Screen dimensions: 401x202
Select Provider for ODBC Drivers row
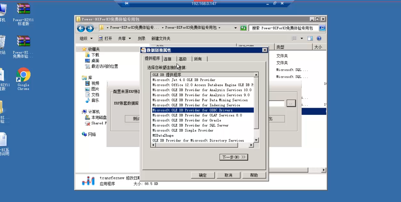[203, 110]
